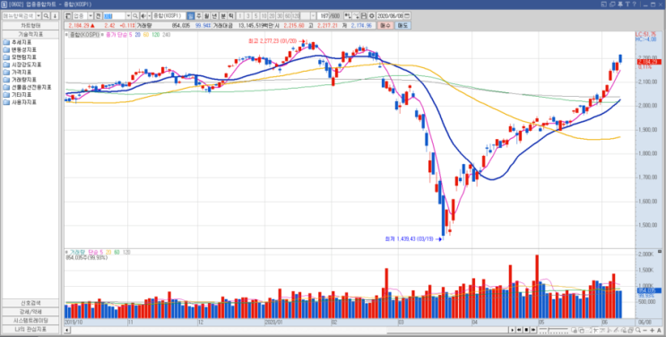Click the fast-forward button in bottom controls
Viewport: 666px width, 337px height.
[533, 330]
